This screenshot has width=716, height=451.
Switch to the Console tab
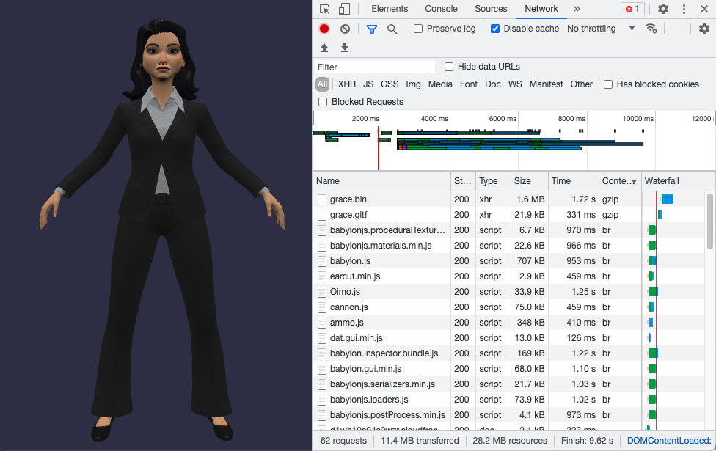(x=441, y=9)
